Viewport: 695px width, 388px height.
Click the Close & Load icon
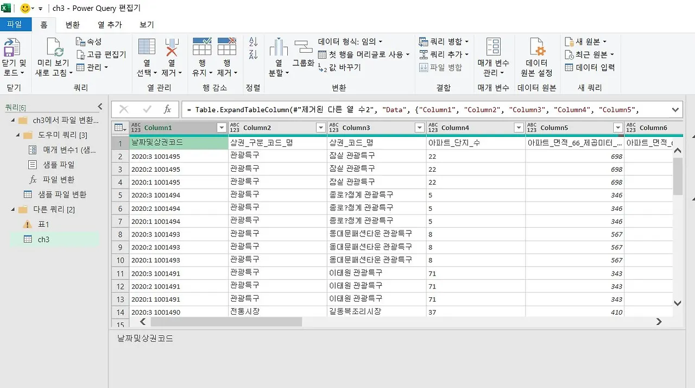[11, 48]
